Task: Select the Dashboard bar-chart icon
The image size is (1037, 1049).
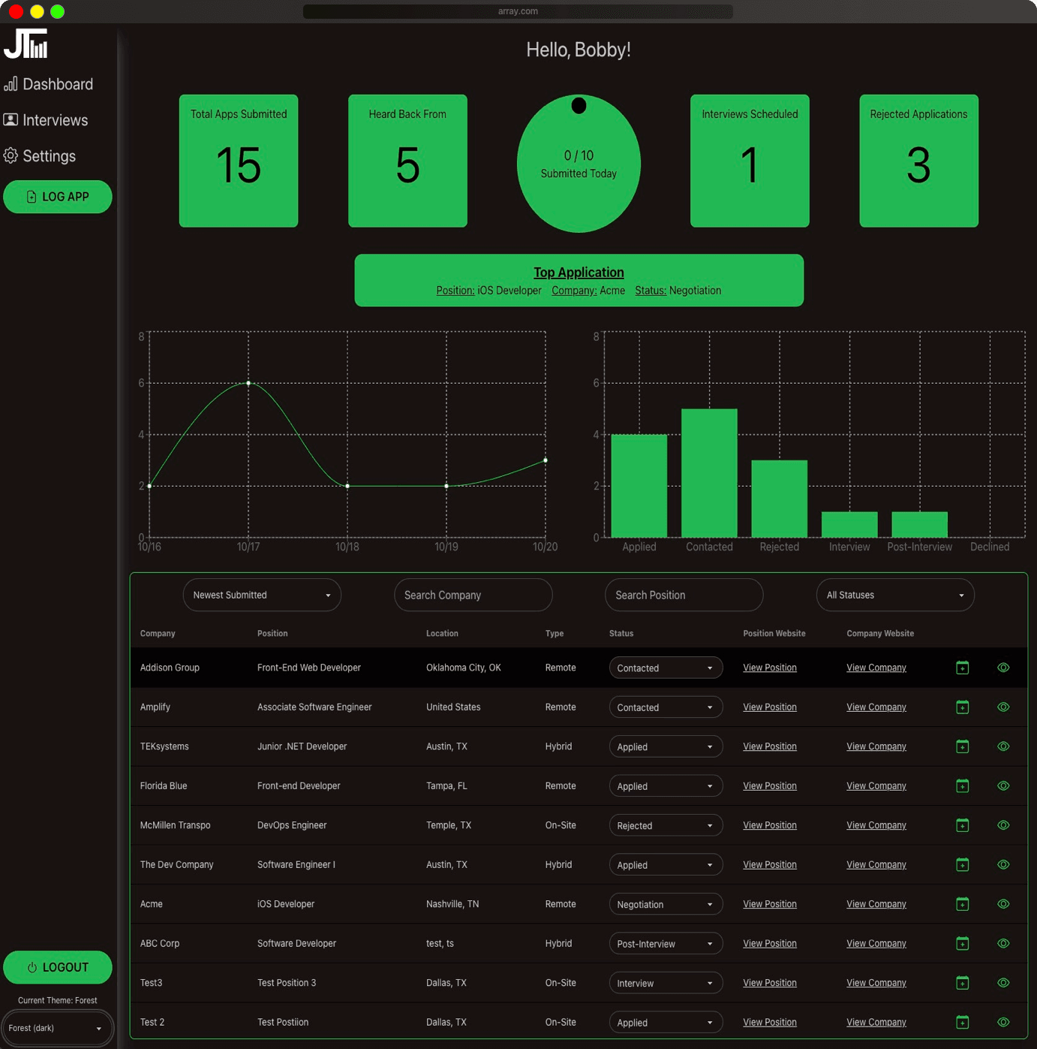Action: (x=11, y=83)
